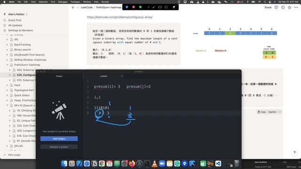Screen dimensions: 301x169
Task: Choose the thick marker tool in annotation toolbar
Action: 154,7
